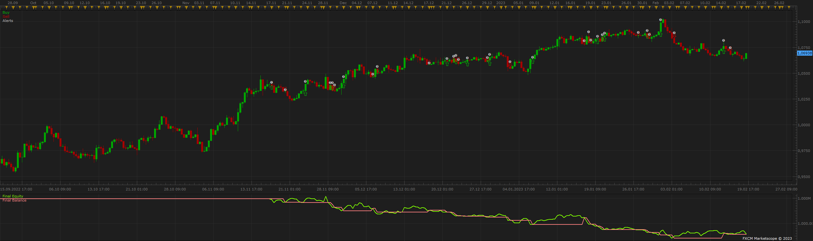Click the 13.12 01:00 time label
The width and height of the screenshot is (813, 241).
pos(404,189)
